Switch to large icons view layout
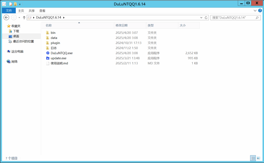 258,158
